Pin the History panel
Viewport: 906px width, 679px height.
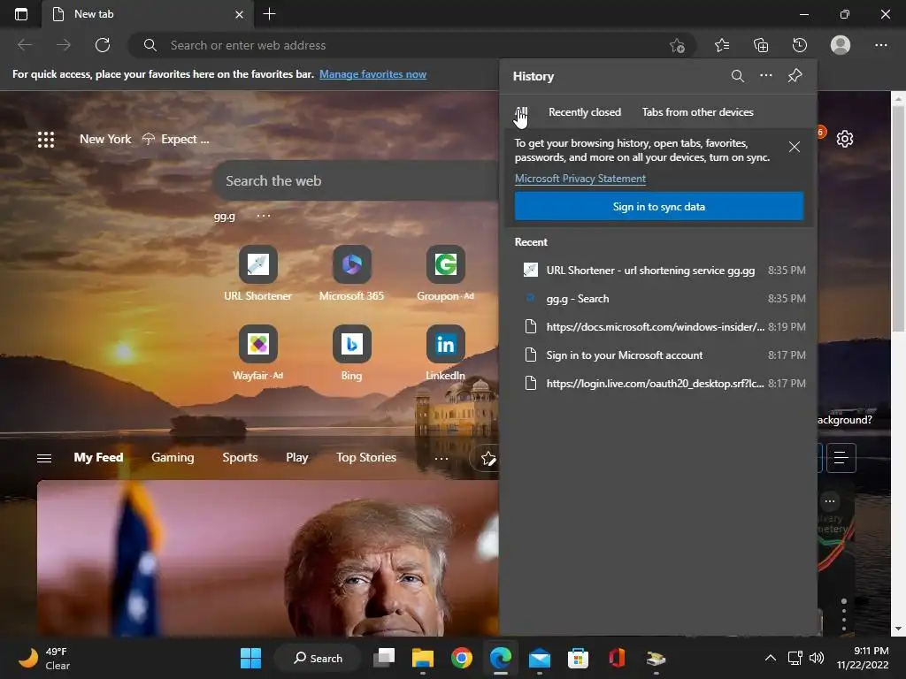[x=795, y=76]
